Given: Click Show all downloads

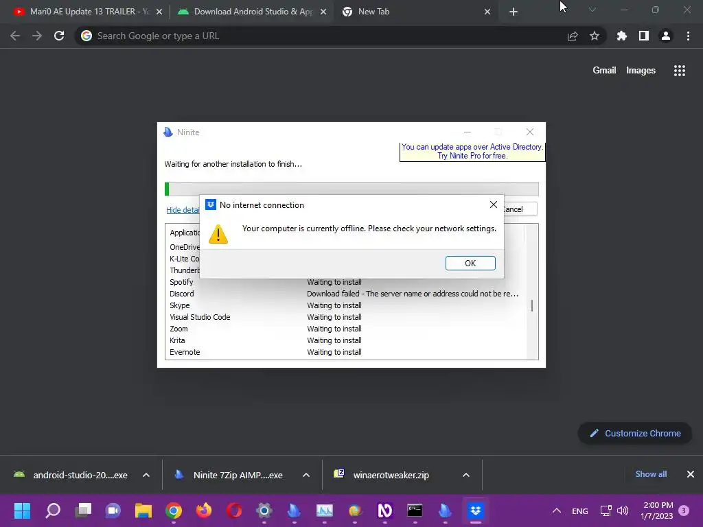Looking at the screenshot, I should tap(651, 474).
